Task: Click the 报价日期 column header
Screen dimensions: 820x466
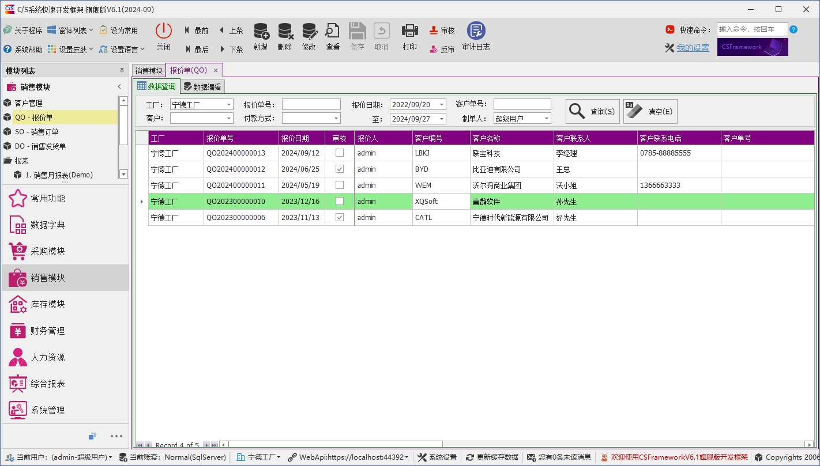Action: click(x=302, y=138)
